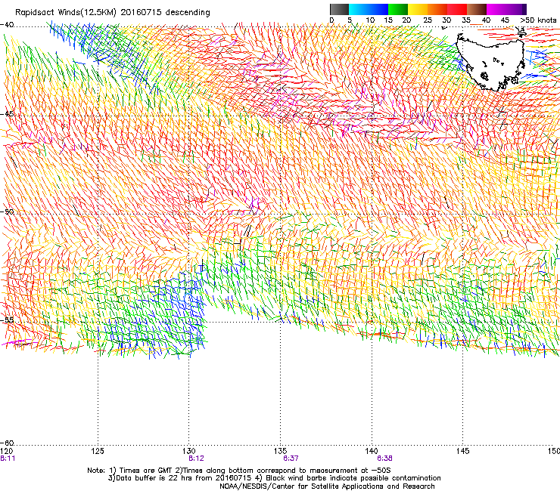Click the 'Data buffer is 22 hrs' note line
The width and height of the screenshot is (560, 491).
point(274,478)
